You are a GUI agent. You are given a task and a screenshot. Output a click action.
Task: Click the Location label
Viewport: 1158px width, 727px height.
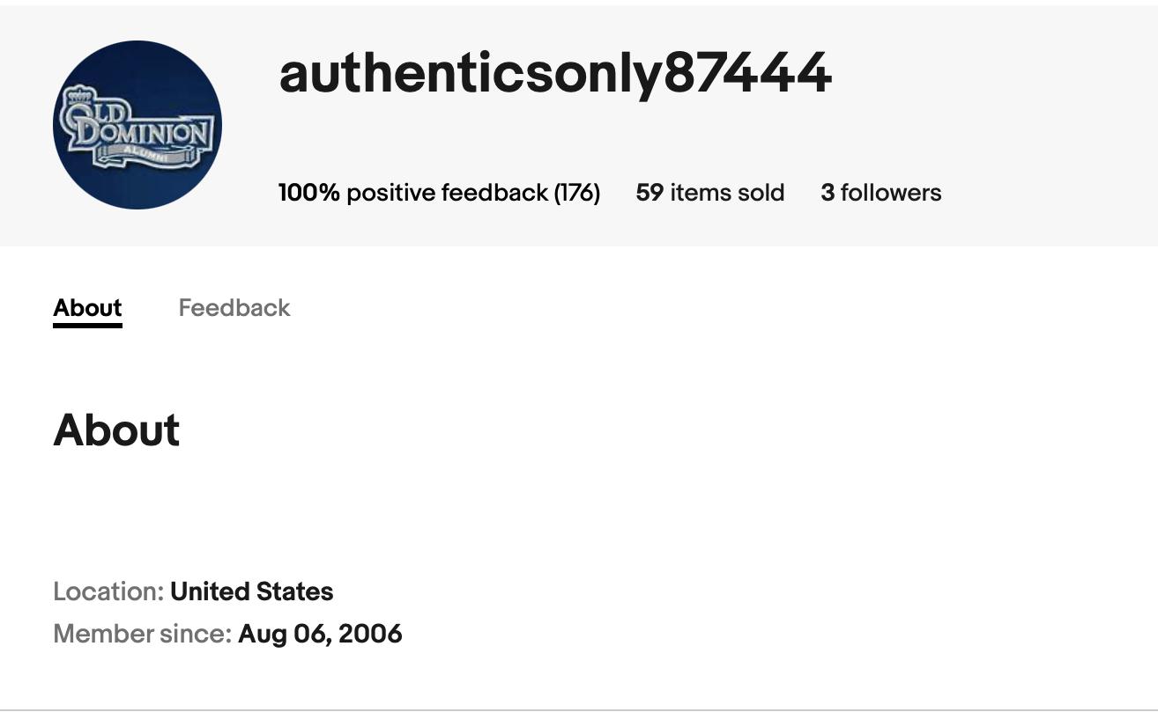point(109,591)
